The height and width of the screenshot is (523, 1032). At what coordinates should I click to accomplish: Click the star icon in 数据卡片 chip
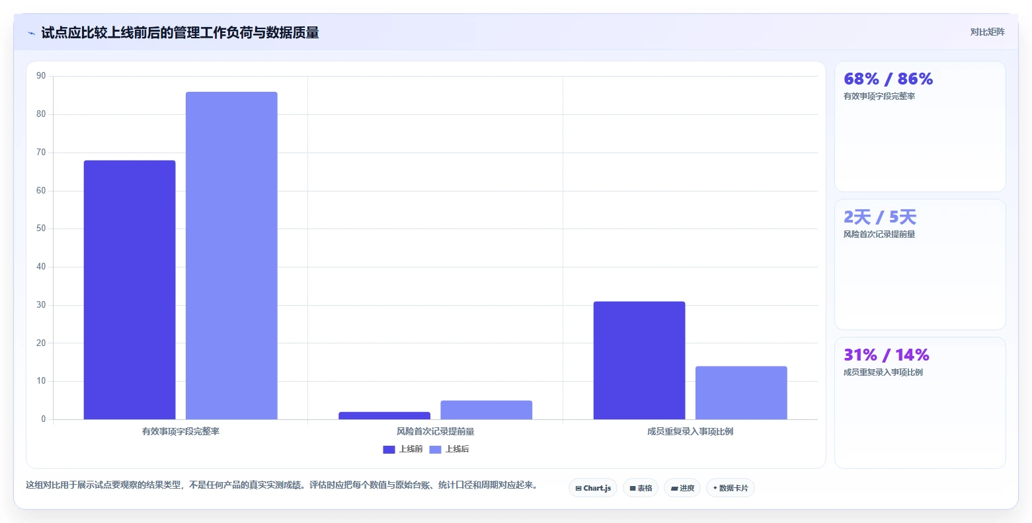click(x=715, y=488)
